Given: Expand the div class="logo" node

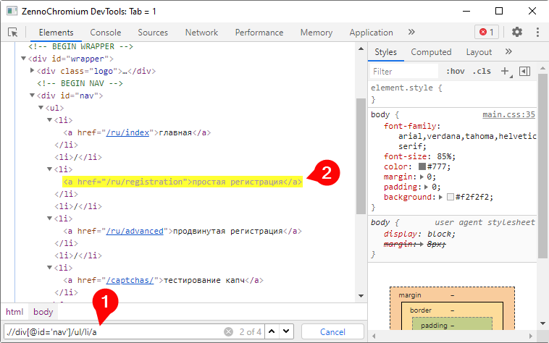Looking at the screenshot, I should (x=33, y=71).
